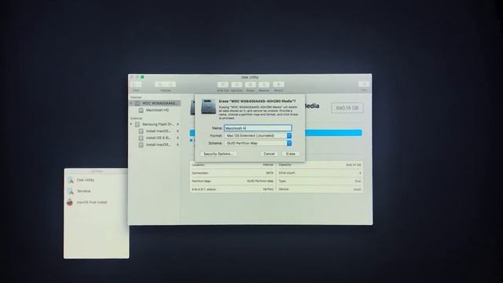The height and width of the screenshot is (283, 503).
Task: Select the Erase toolbar icon
Action: [250, 84]
